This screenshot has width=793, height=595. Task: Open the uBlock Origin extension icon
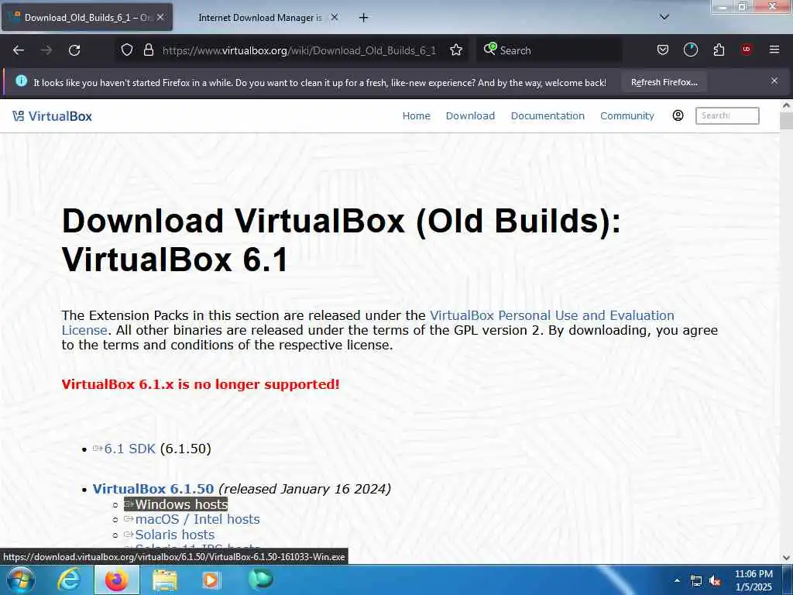coord(747,50)
